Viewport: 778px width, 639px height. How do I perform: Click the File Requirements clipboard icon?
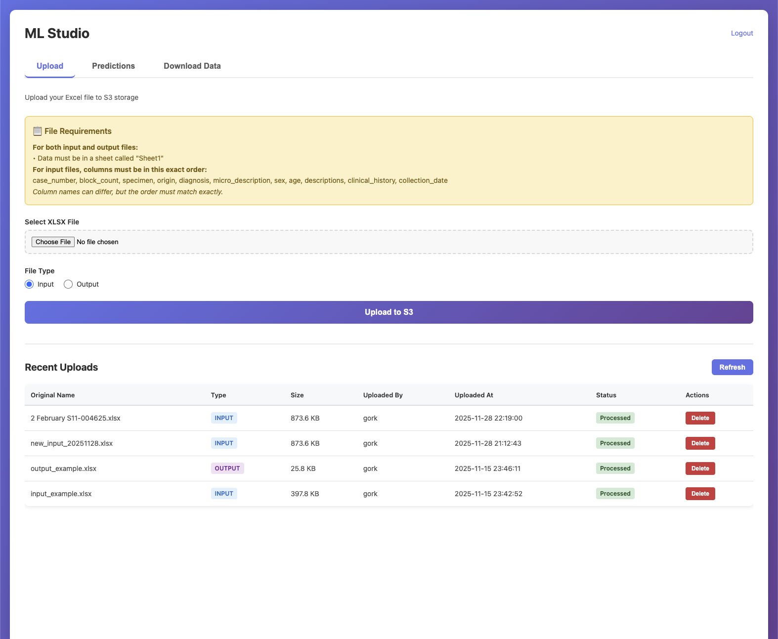coord(37,131)
